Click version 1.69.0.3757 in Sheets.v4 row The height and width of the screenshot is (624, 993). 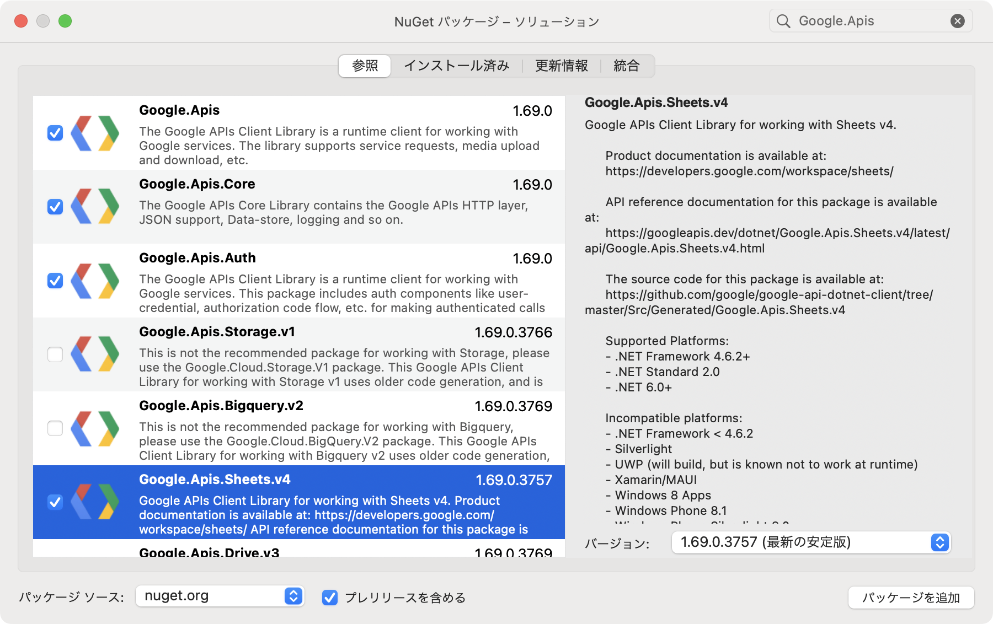(514, 480)
